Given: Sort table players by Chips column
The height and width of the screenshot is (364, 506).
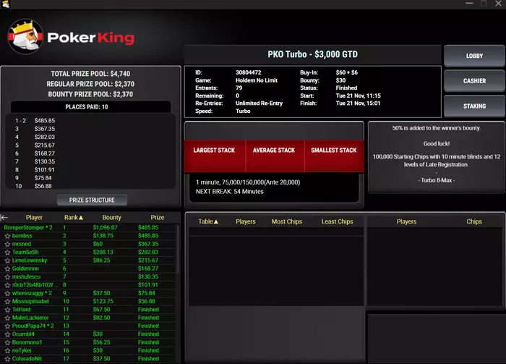Looking at the screenshot, I should point(474,221).
